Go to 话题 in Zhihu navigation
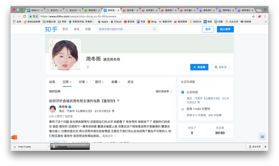Screen dimensions: 279x166 pyautogui.click(x=88, y=29)
